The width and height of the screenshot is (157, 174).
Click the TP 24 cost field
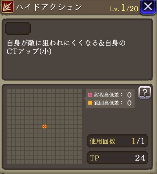[117, 158]
